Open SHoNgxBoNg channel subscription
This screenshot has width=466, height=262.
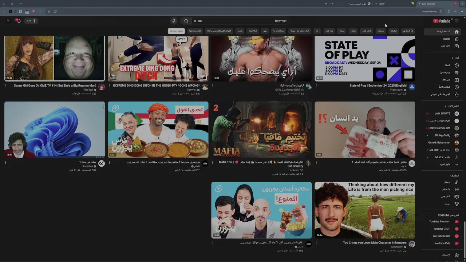coord(442,135)
